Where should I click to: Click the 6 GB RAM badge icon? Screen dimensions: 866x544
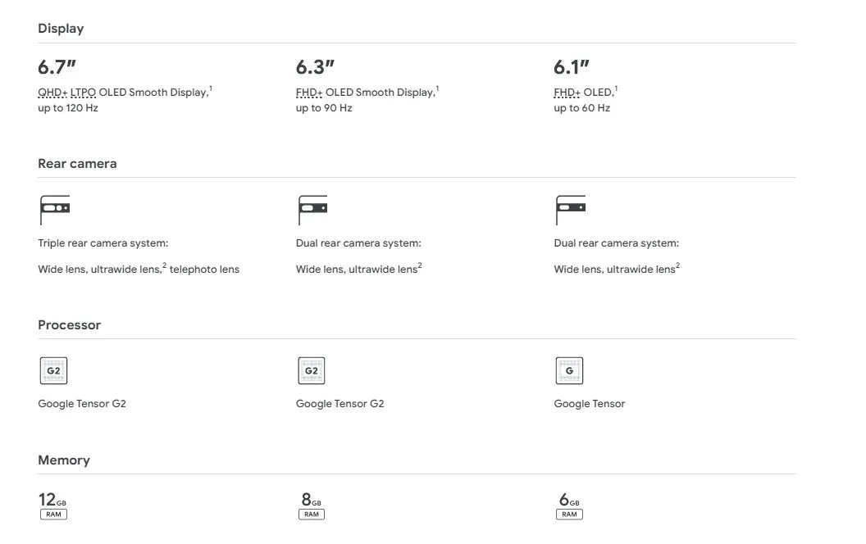(x=569, y=515)
